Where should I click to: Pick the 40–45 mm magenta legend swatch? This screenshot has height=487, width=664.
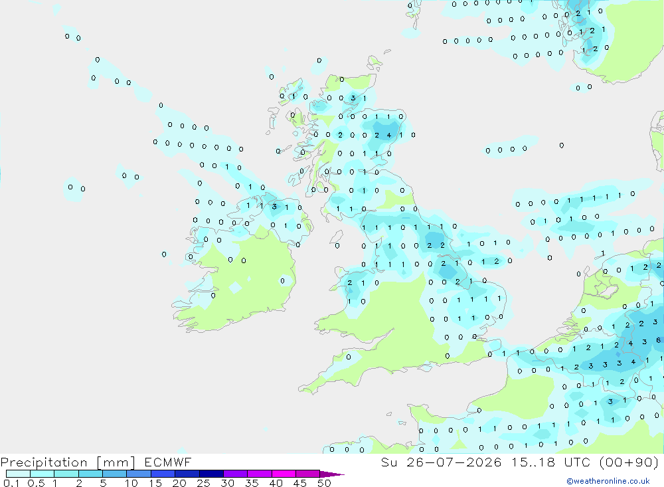(284, 474)
